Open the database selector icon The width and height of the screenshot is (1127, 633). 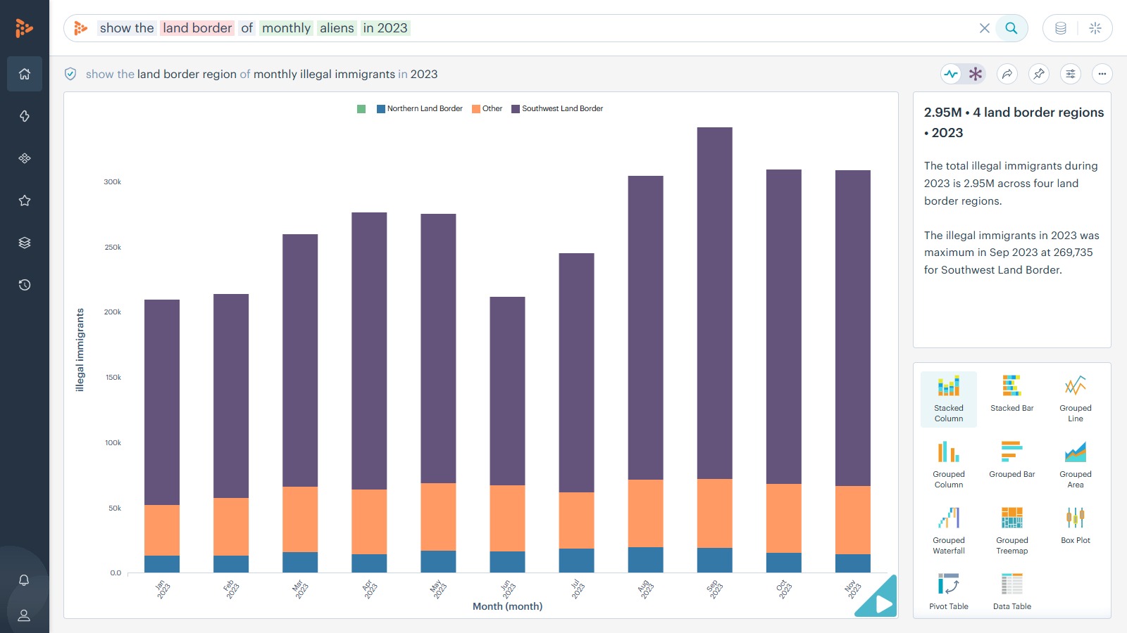[1061, 28]
